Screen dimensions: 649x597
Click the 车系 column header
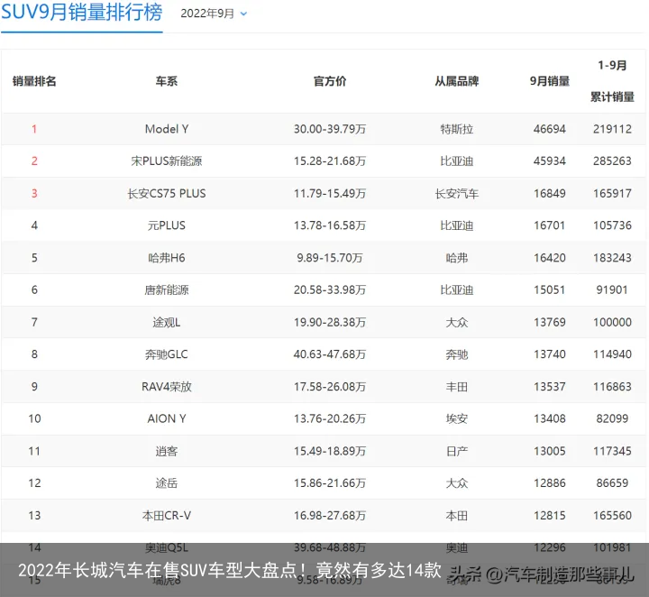(167, 81)
